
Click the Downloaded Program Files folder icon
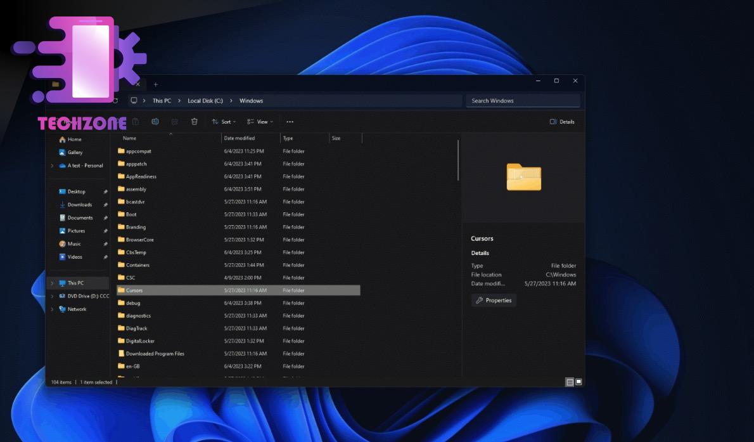point(121,353)
